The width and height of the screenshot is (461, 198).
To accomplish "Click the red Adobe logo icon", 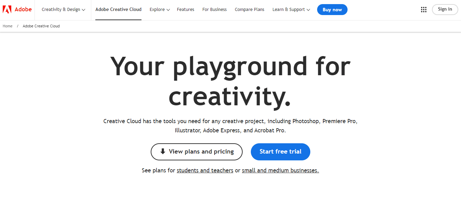I will (x=7, y=9).
